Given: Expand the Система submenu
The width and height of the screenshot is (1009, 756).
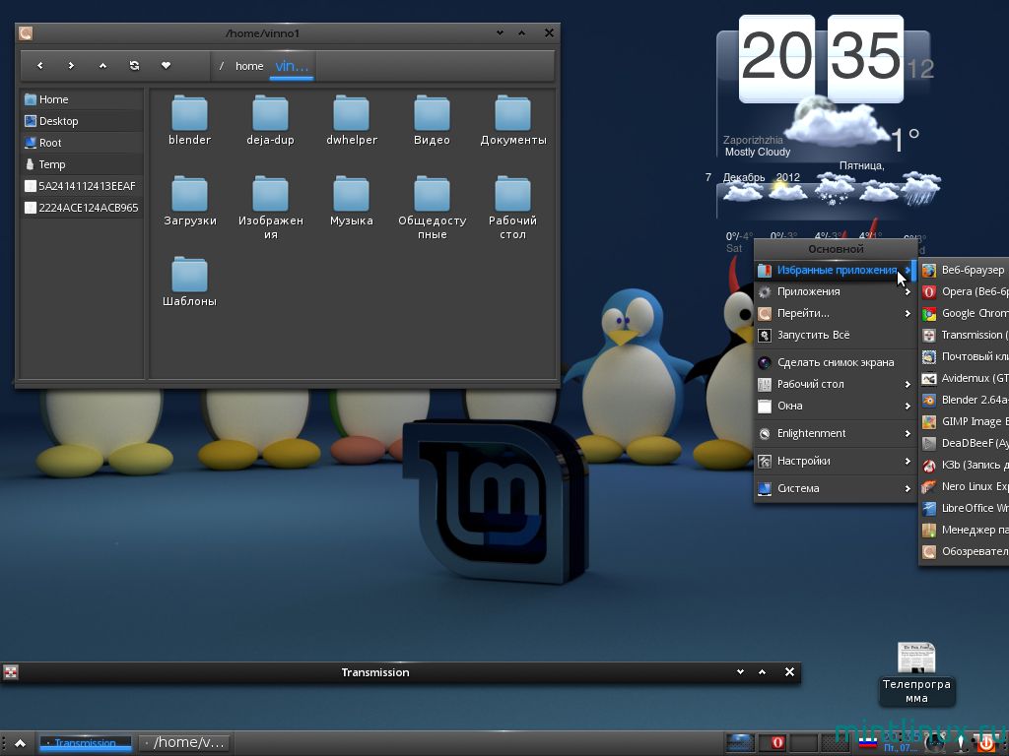Looking at the screenshot, I should (x=836, y=488).
